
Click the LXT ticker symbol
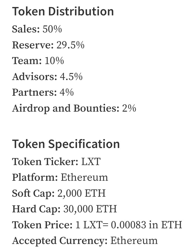click(91, 162)
